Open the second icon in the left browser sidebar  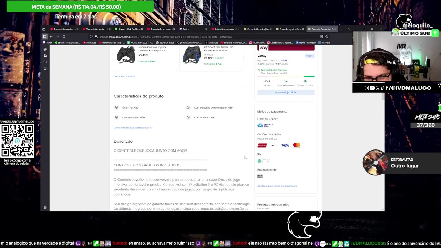click(45, 55)
